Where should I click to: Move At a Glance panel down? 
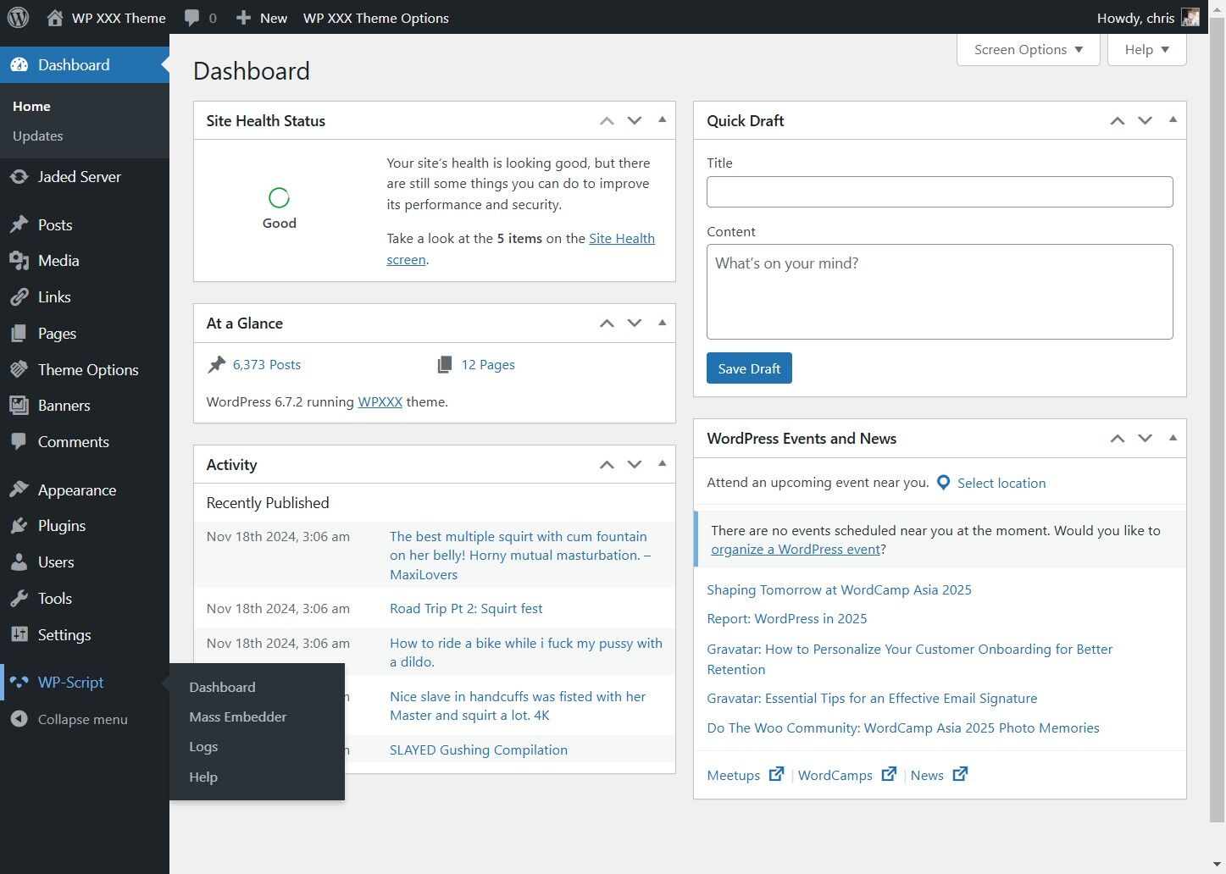pyautogui.click(x=635, y=324)
